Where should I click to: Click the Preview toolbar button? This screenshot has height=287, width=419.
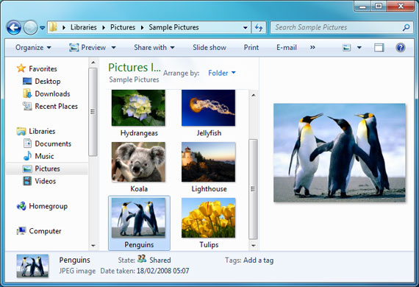pos(87,48)
